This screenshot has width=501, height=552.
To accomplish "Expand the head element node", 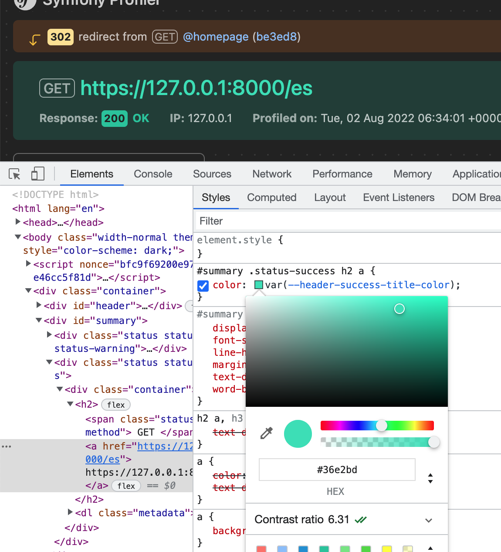I will (x=18, y=222).
